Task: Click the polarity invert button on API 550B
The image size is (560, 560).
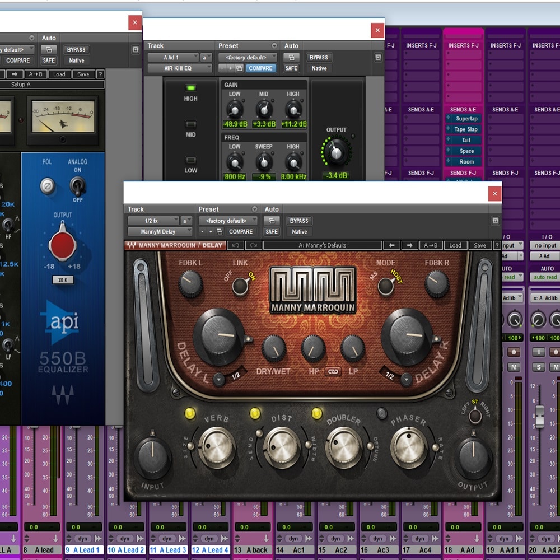Action: [47, 185]
